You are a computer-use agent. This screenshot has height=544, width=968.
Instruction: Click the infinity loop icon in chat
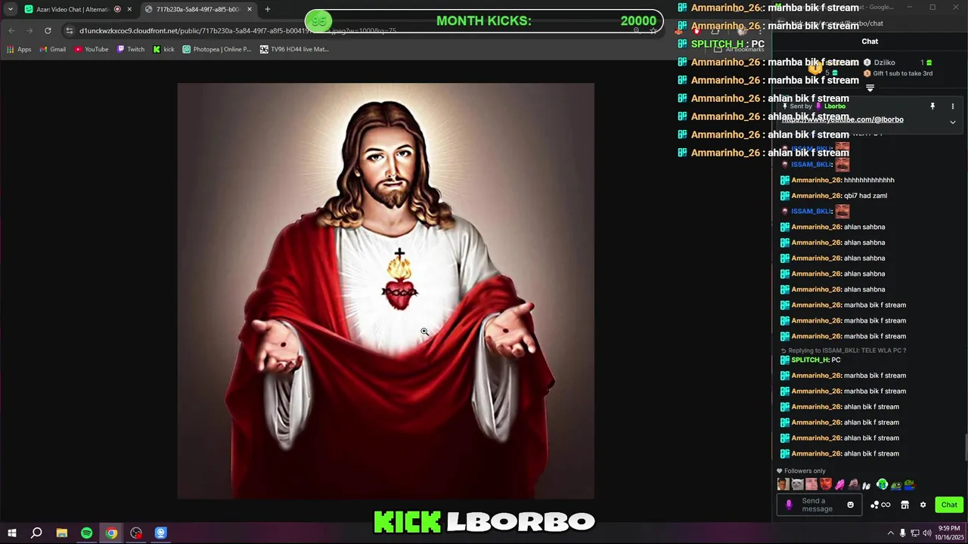[886, 505]
